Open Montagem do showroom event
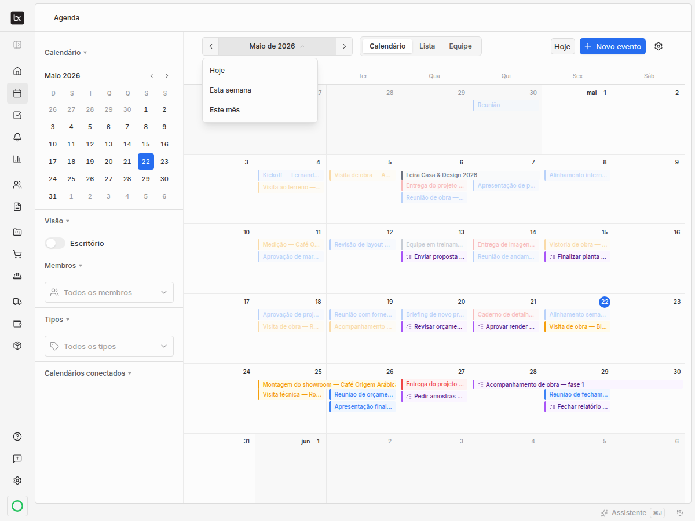Viewport: 695px width, 521px height. click(x=327, y=384)
